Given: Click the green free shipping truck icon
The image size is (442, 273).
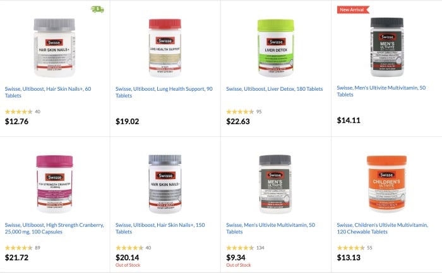Looking at the screenshot, I should (x=97, y=9).
